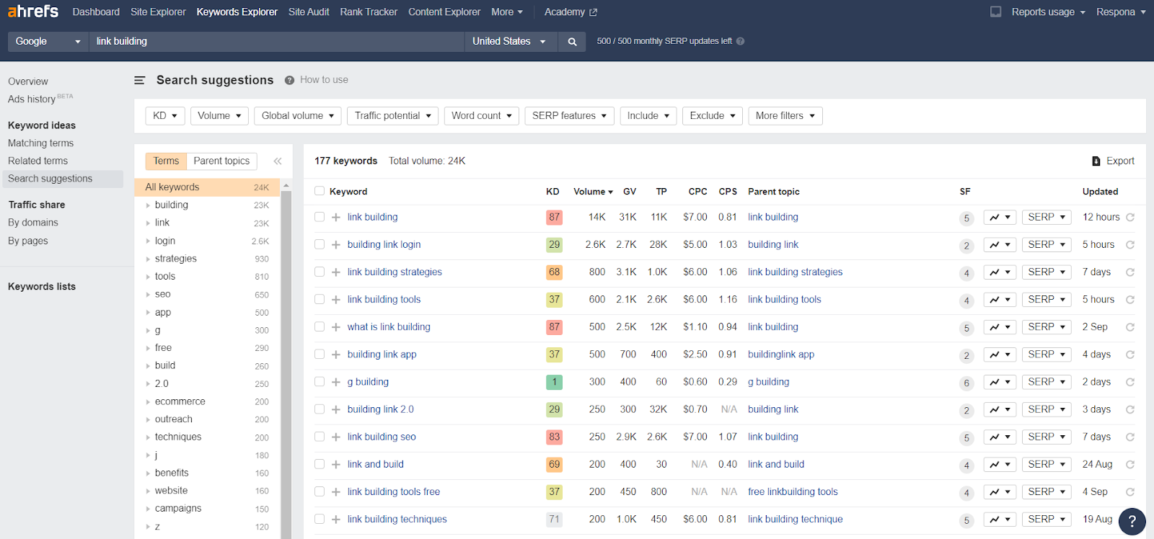Image resolution: width=1154 pixels, height=539 pixels.
Task: Open the Global volume filter dropdown
Action: coord(298,116)
